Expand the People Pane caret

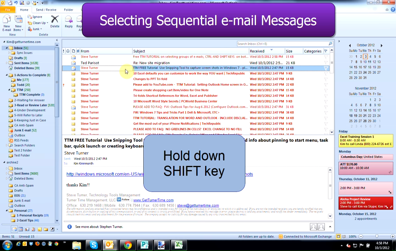(330, 227)
